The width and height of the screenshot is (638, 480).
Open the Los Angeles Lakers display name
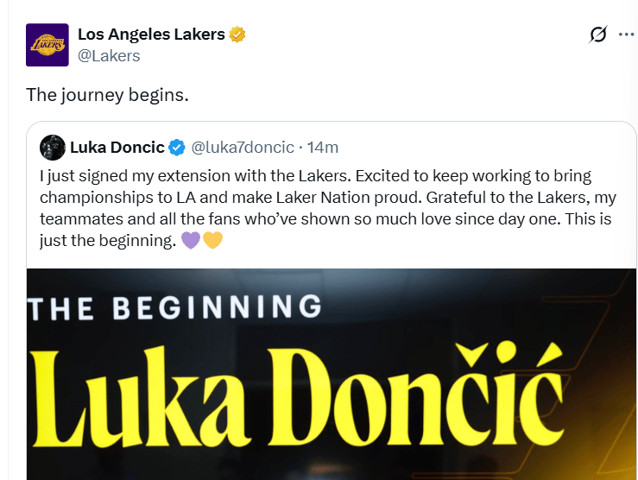point(151,35)
